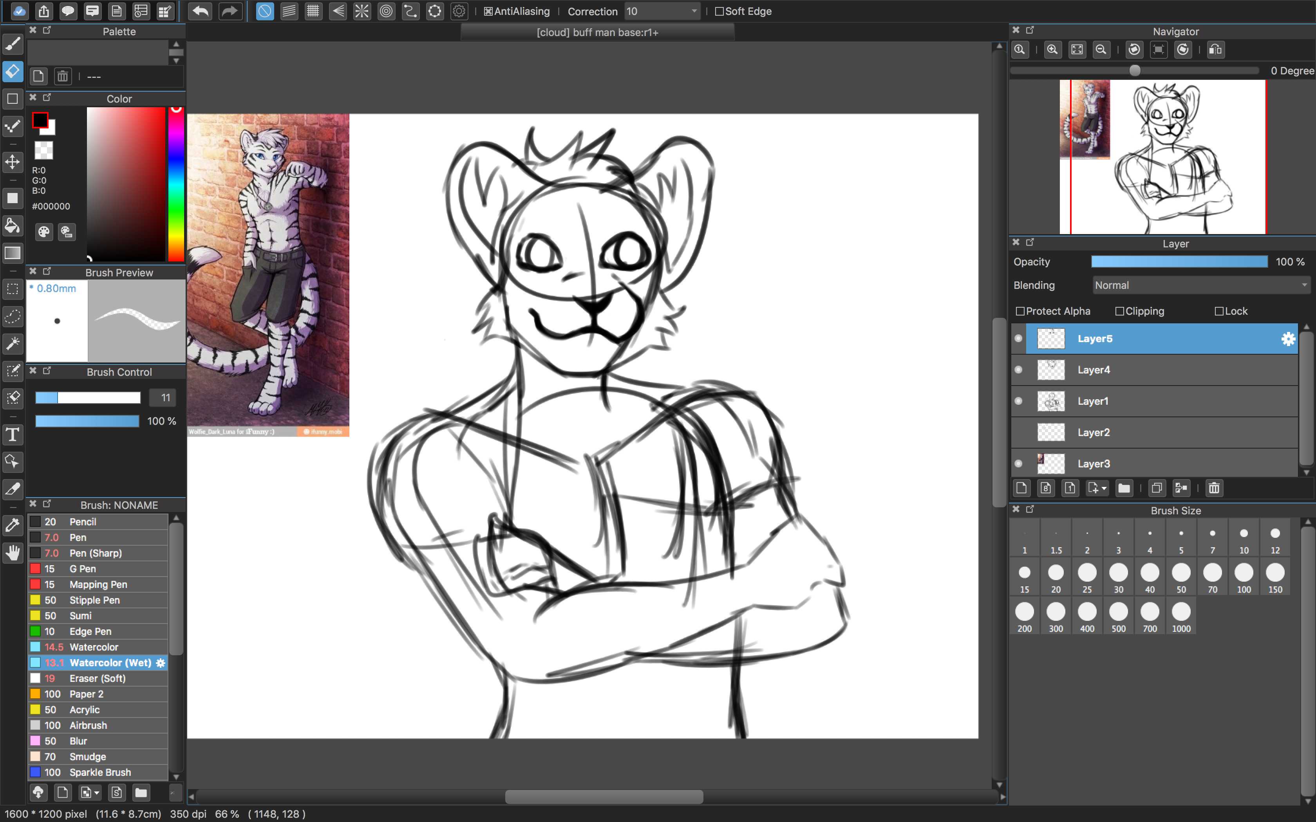The width and height of the screenshot is (1316, 822).
Task: Zoom in using Navigator magnifier plus
Action: point(1052,49)
